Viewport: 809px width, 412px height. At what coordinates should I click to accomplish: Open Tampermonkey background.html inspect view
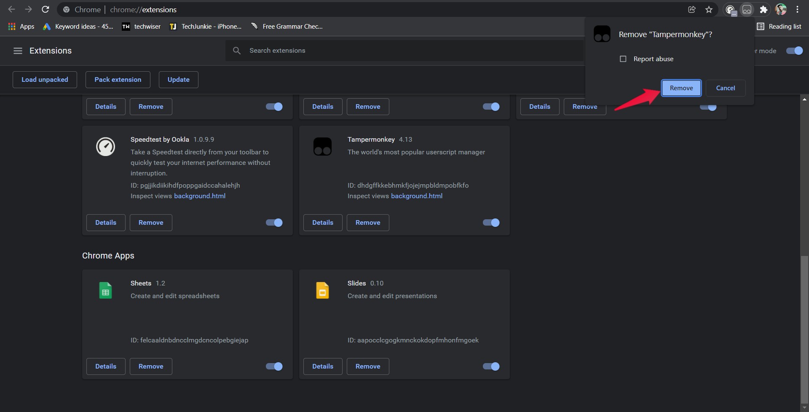tap(417, 196)
